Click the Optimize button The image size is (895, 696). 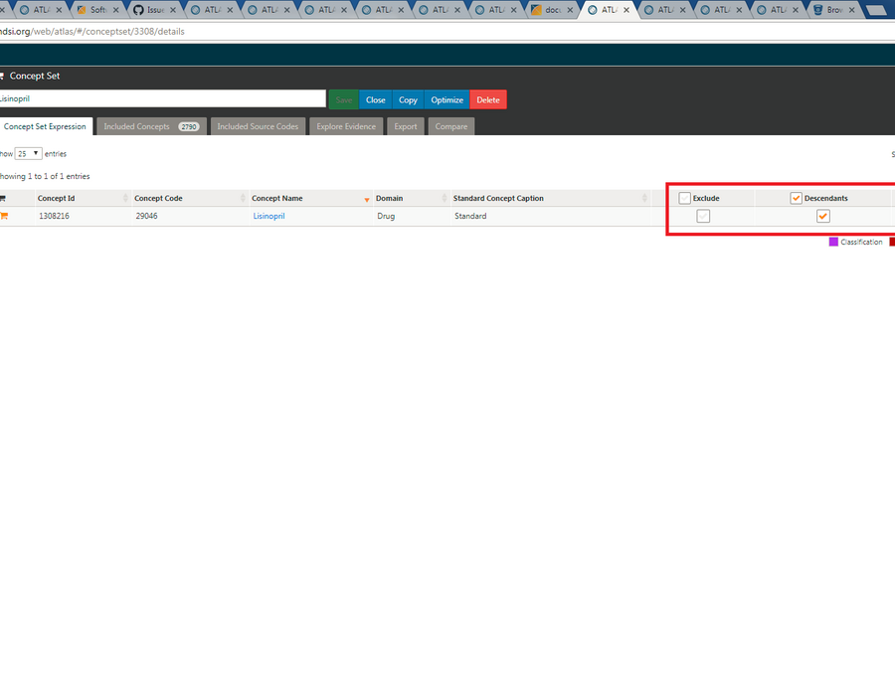(447, 99)
